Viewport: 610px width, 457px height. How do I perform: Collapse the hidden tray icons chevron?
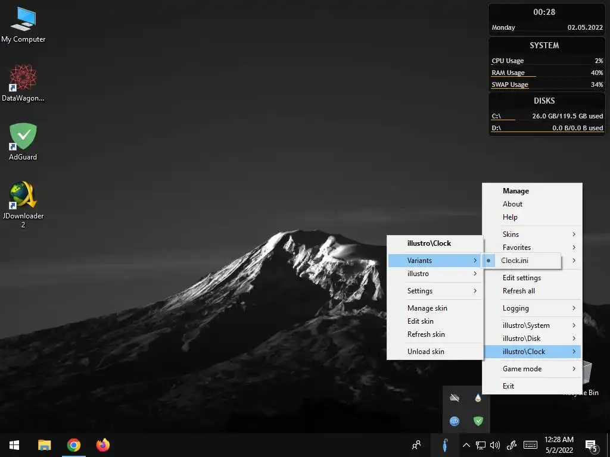click(x=466, y=445)
